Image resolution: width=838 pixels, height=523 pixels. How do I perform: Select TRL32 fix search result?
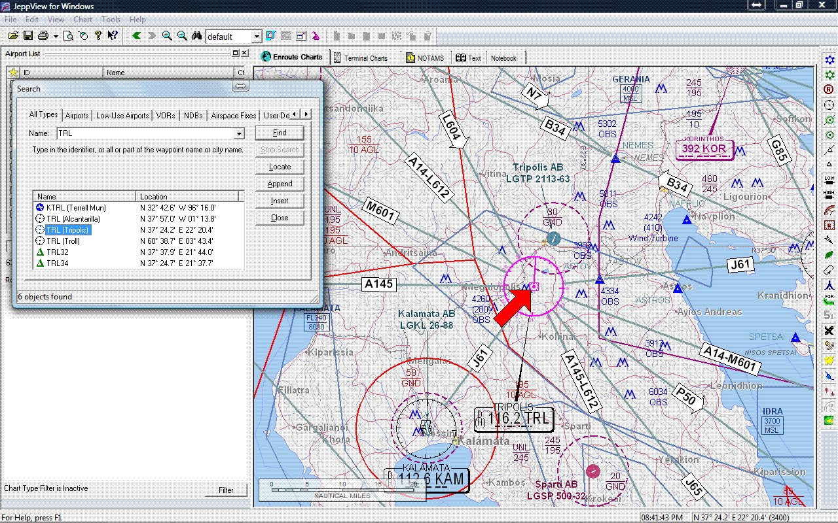tap(139, 252)
